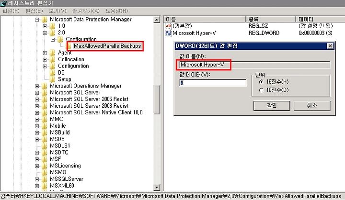Click the 1.0 folder icon
The image size is (345, 200).
coord(52,26)
